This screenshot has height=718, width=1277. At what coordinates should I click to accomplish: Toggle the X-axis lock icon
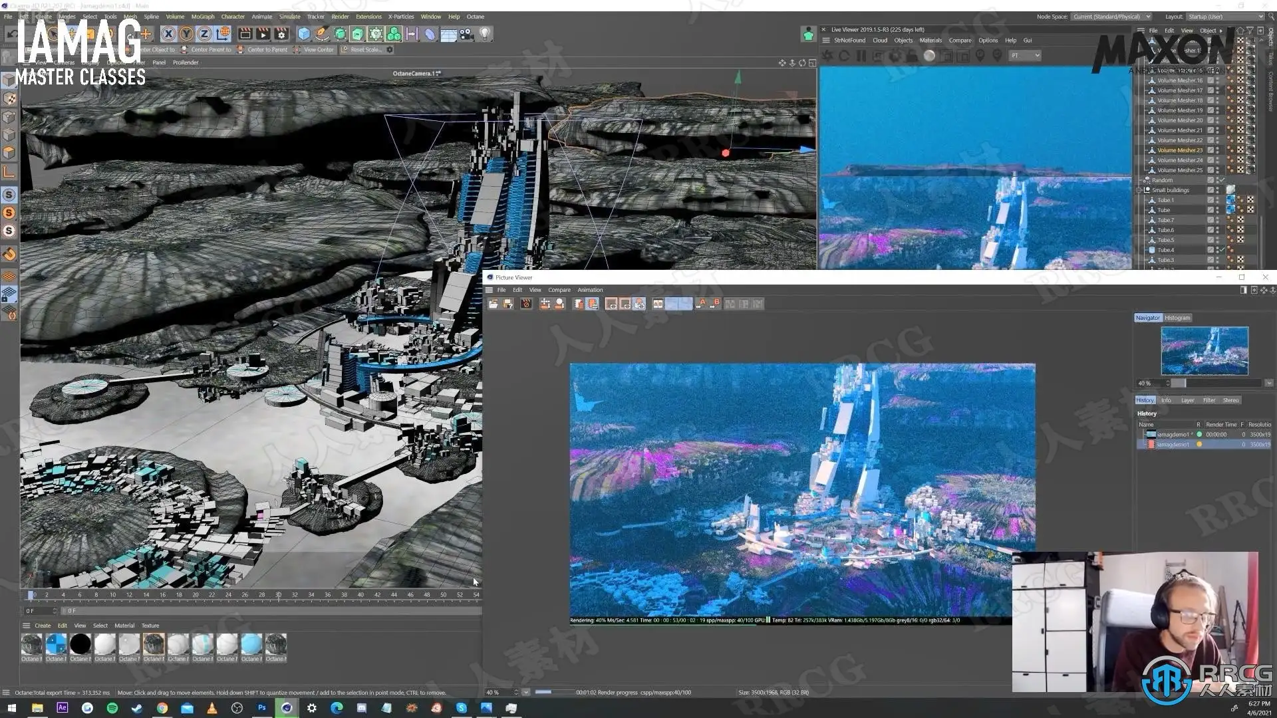168,34
